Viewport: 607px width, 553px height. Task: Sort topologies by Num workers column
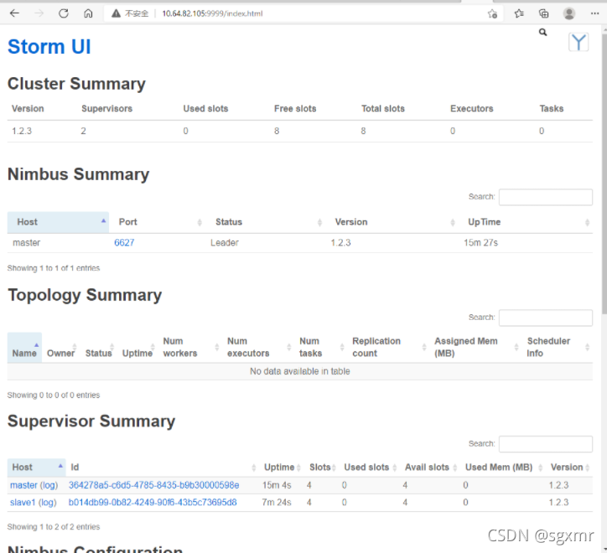pyautogui.click(x=190, y=347)
